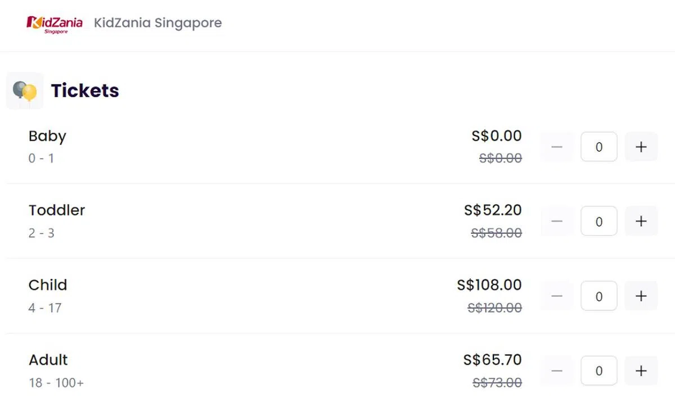Remove an Adult ticket using minus
The width and height of the screenshot is (675, 407).
coord(557,371)
